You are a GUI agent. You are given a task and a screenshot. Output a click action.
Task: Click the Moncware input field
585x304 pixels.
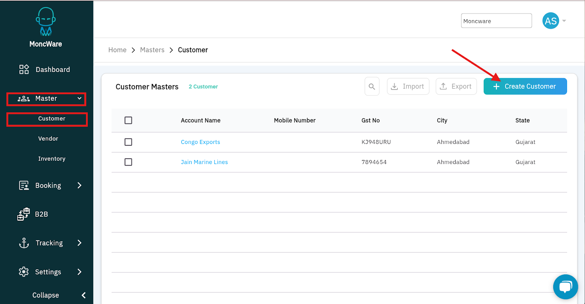tap(496, 21)
